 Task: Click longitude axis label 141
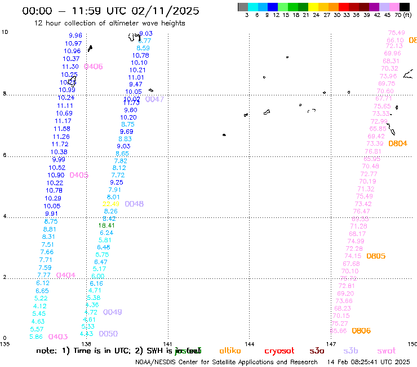[167, 344]
